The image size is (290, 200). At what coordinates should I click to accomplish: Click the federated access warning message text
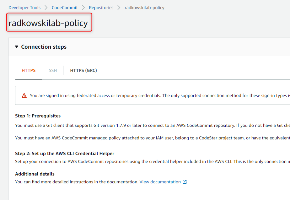coord(160,95)
